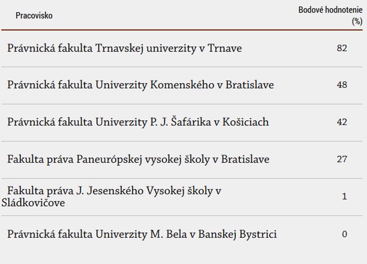The height and width of the screenshot is (264, 367).
Task: Click the score value 27
Action: [342, 159]
